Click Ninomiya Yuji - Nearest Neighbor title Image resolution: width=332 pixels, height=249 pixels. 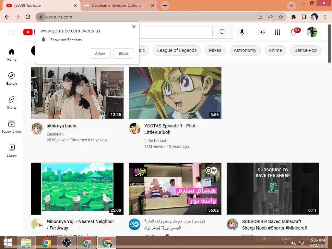point(80,225)
